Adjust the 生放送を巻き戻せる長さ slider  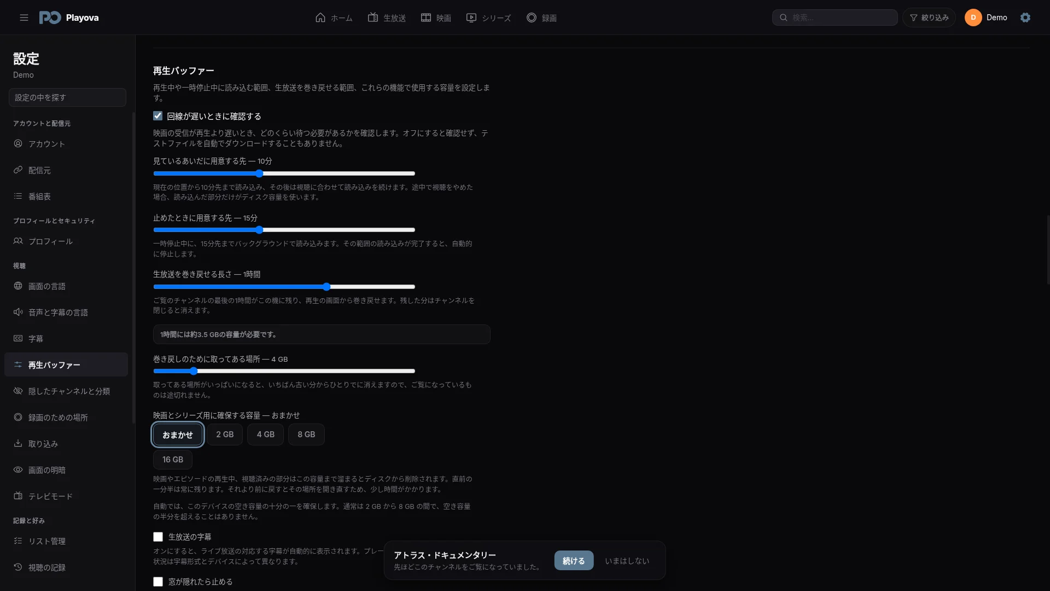pos(284,287)
